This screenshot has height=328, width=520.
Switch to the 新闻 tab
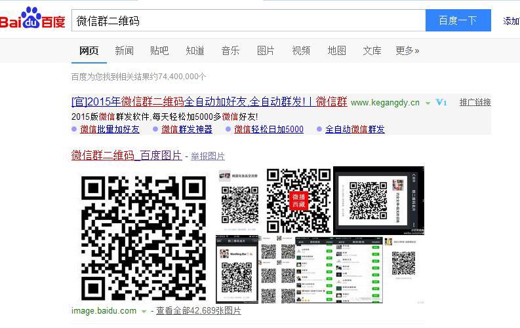pos(125,50)
